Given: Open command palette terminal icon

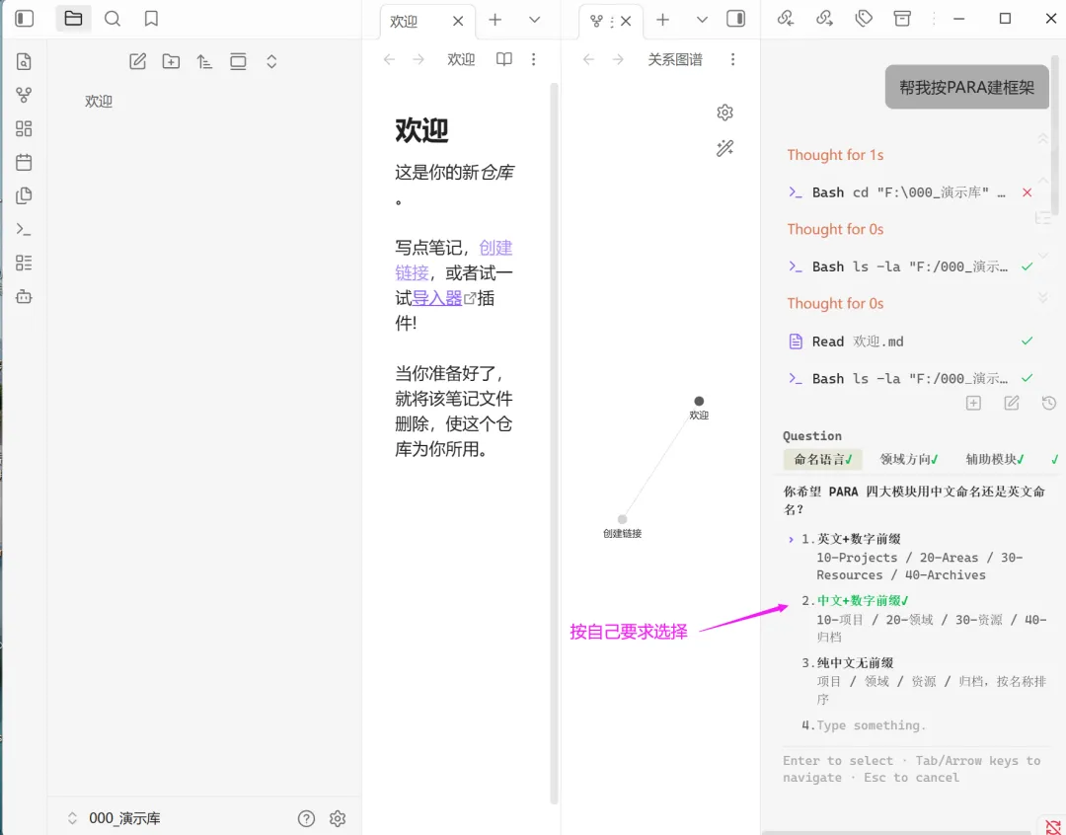Looking at the screenshot, I should tap(24, 229).
